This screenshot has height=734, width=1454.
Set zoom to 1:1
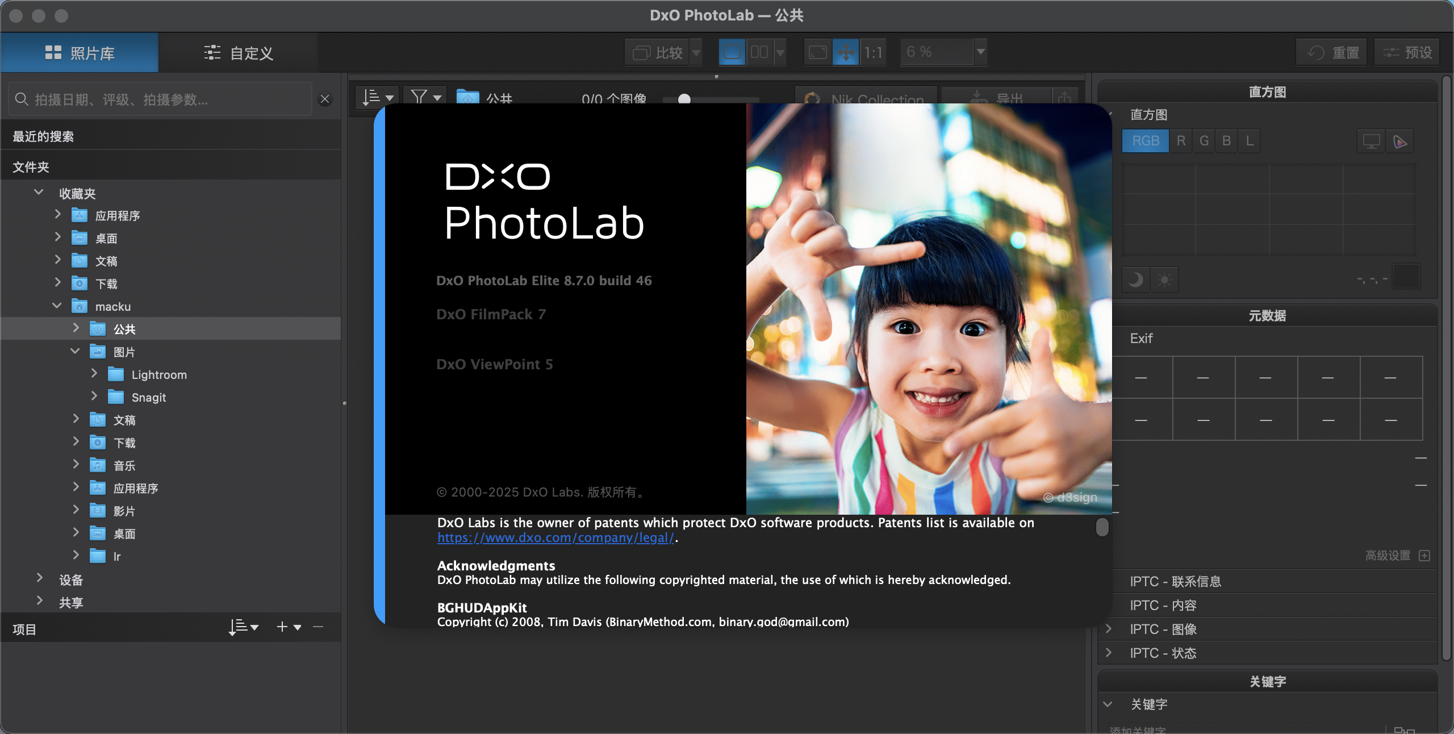coord(873,52)
